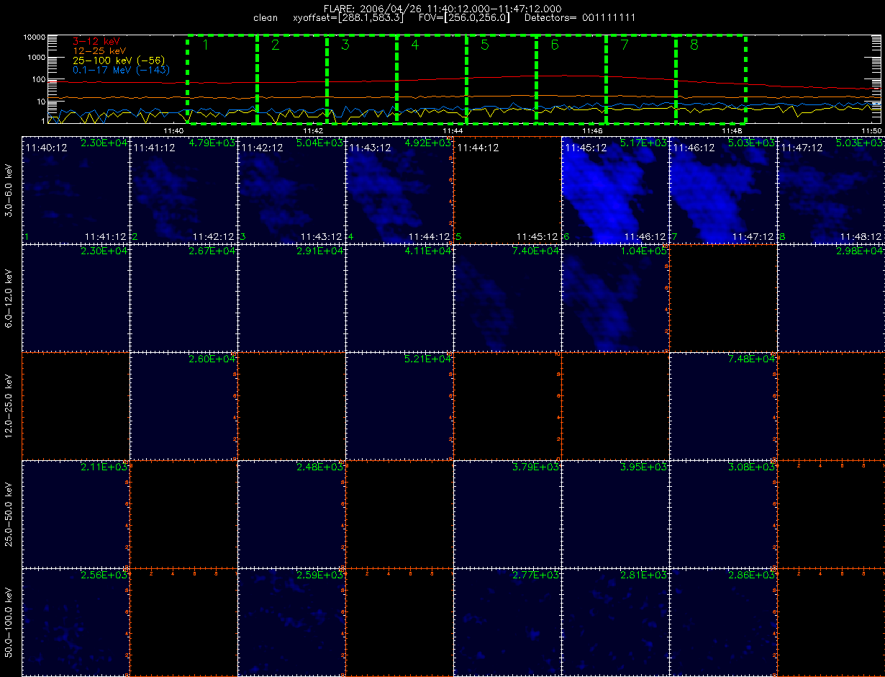885x677 pixels.
Task: Click the 6.0-12.0 keV row label
Action: pos(9,297)
